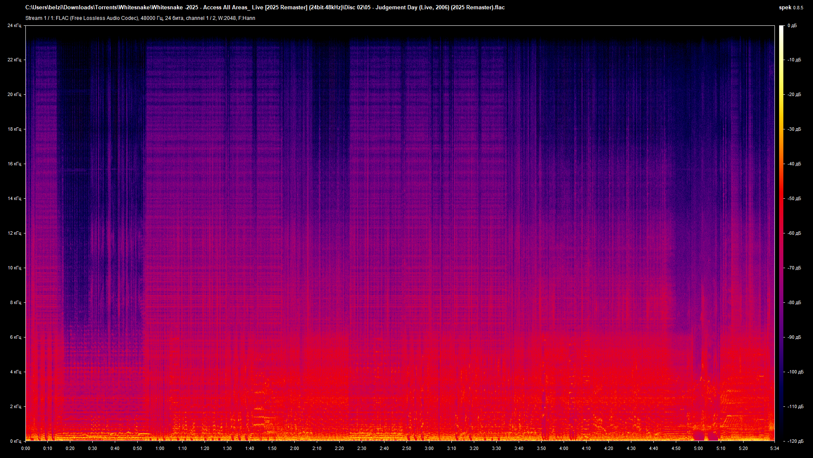
Task: Click the 24 kHz frequency axis label
Action: 14,26
